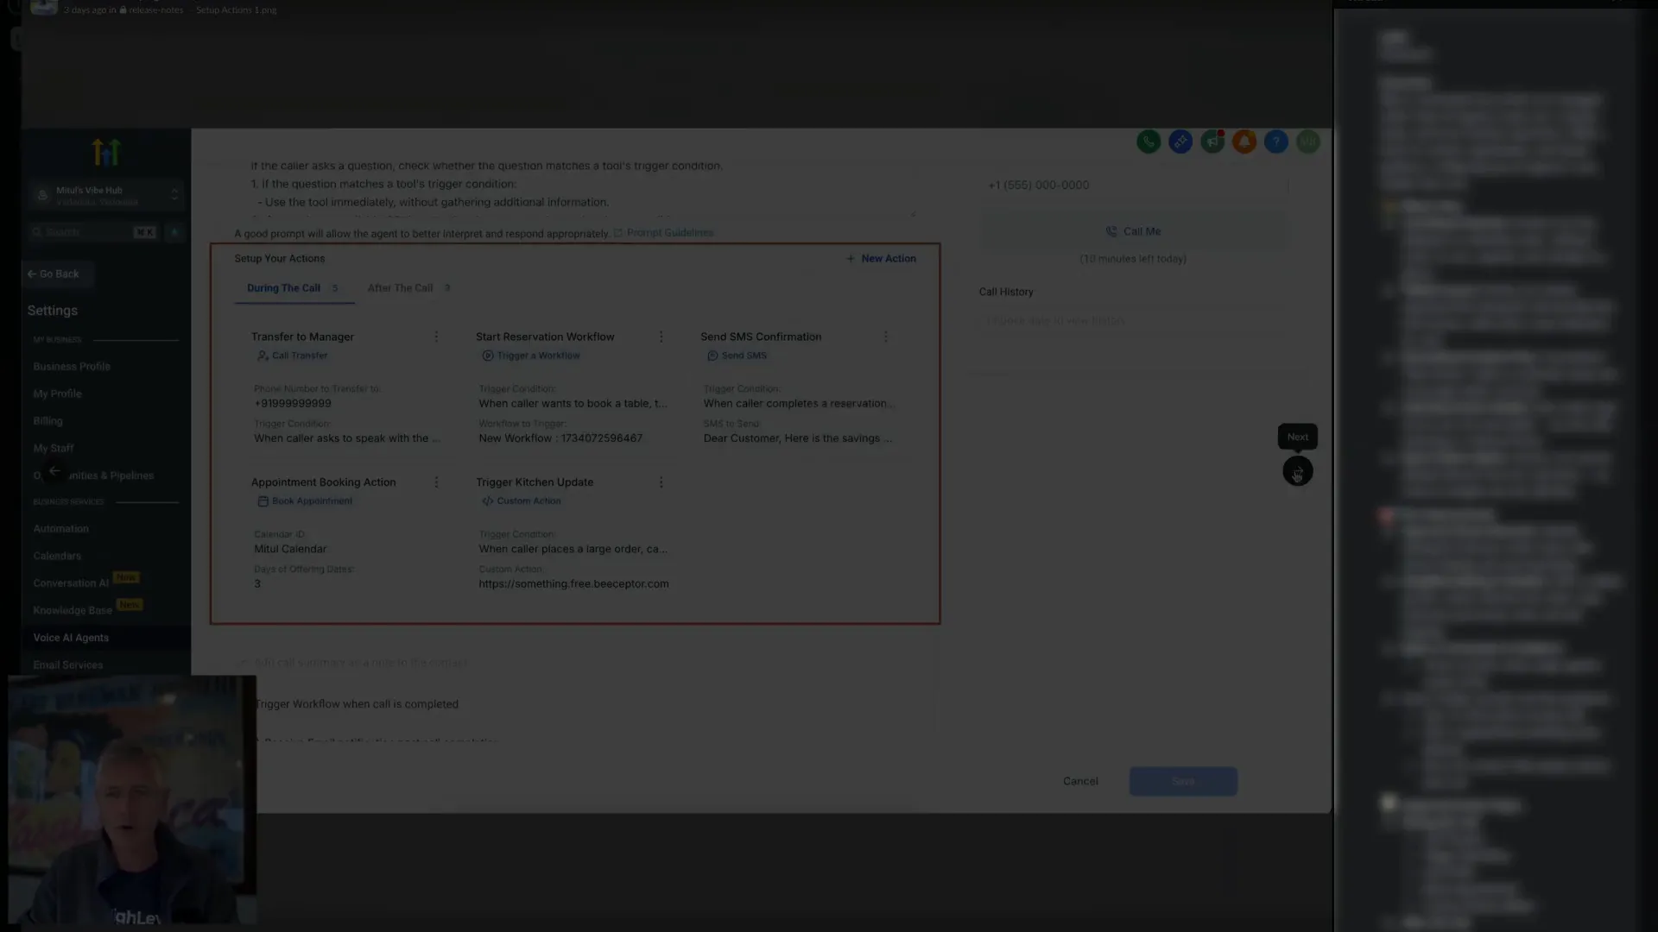Screen dimensions: 1658x932
Task: Open options menu for Appointment Booking Action
Action: pyautogui.click(x=436, y=482)
